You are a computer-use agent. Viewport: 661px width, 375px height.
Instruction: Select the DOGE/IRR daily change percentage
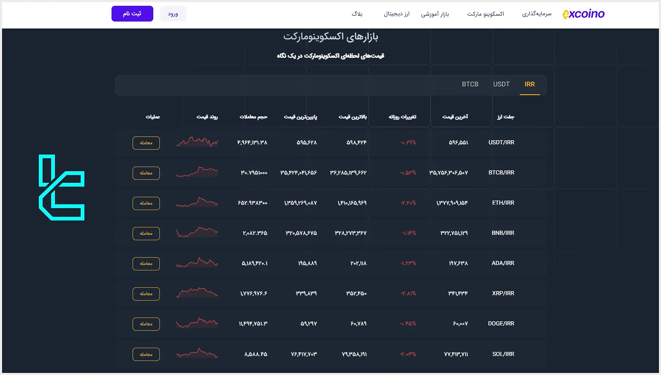point(407,324)
